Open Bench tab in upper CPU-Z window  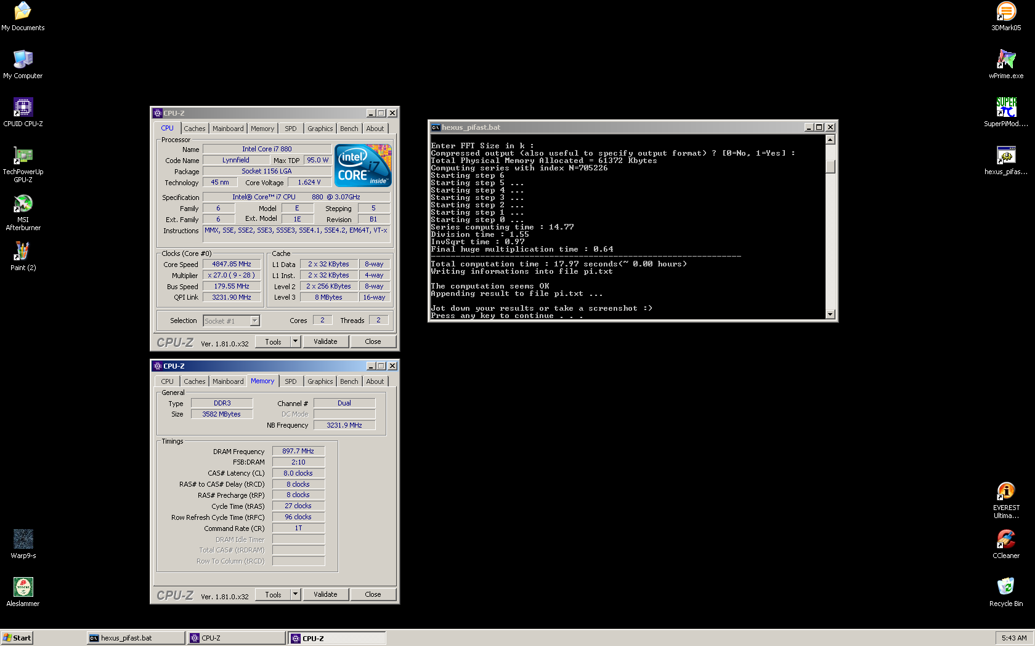(349, 129)
